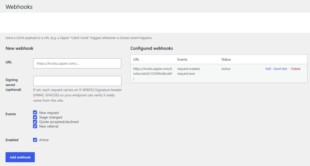The image size is (310, 166).
Task: Click the Configured webhooks heading
Action: coord(152,48)
